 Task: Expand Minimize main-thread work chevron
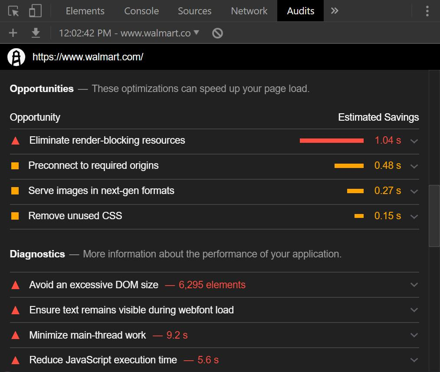tap(414, 335)
